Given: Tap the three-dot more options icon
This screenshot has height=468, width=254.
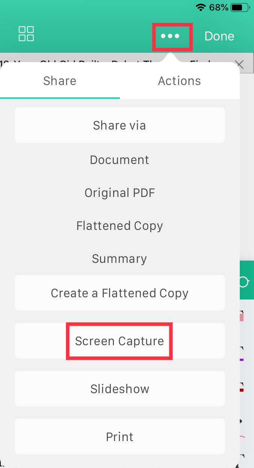Looking at the screenshot, I should pyautogui.click(x=170, y=36).
